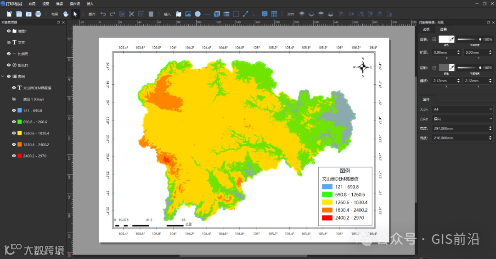Insert a scale bar with line icon

pos(207,14)
